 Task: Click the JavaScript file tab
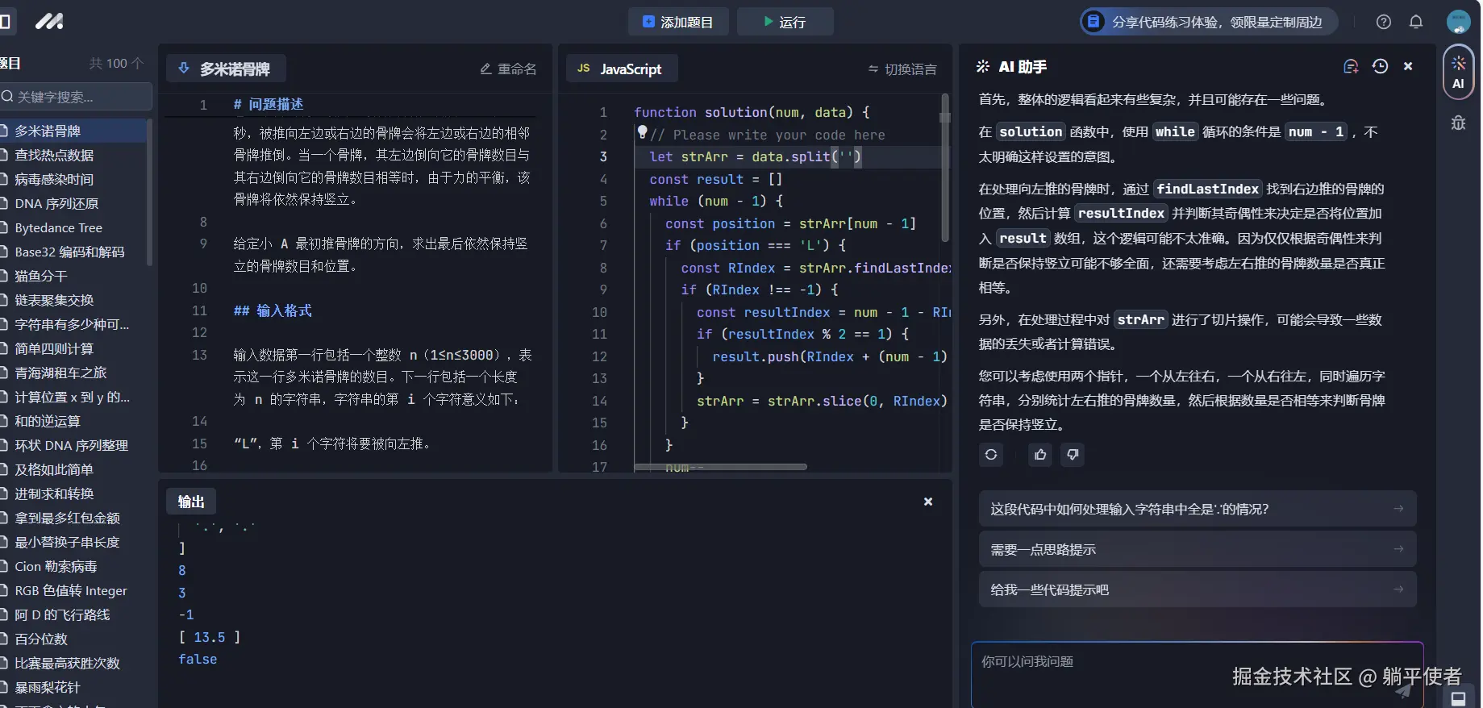click(x=621, y=69)
